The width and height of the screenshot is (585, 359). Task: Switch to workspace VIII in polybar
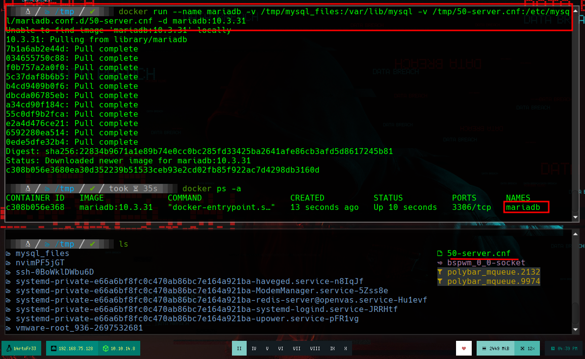[x=315, y=348]
